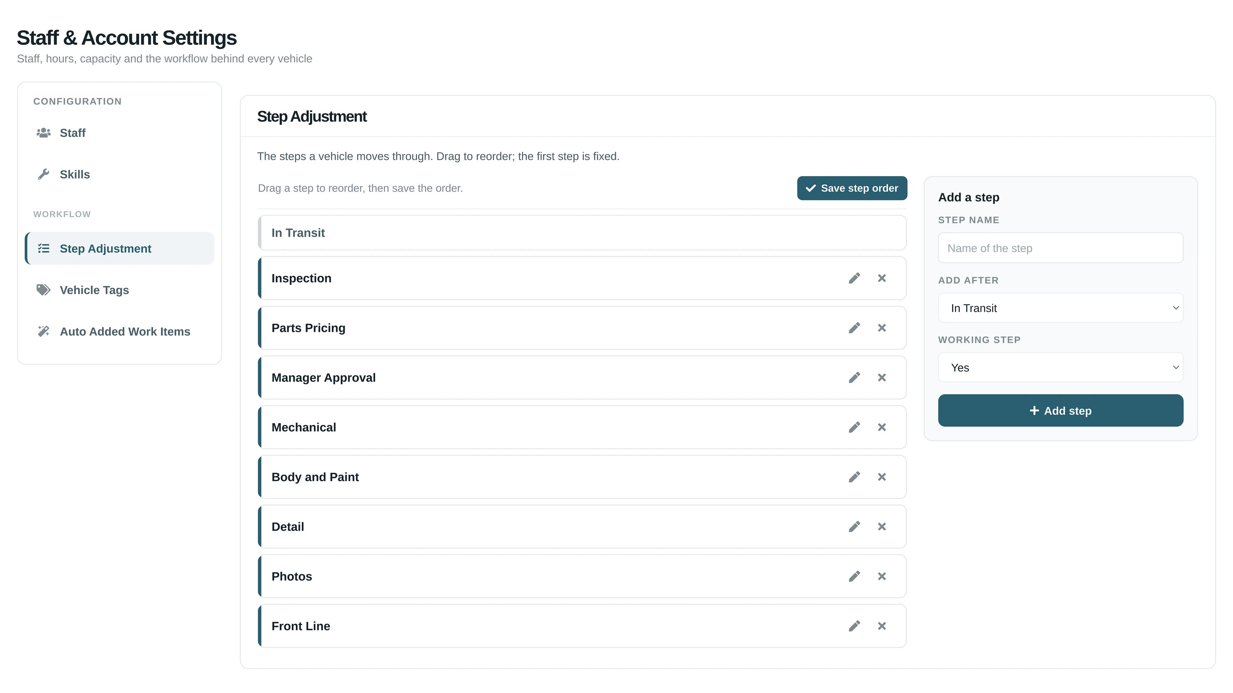Save the step order
1233x693 pixels.
852,189
